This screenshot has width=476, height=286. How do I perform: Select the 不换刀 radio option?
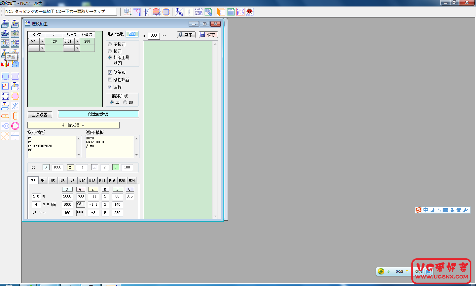tap(117, 44)
